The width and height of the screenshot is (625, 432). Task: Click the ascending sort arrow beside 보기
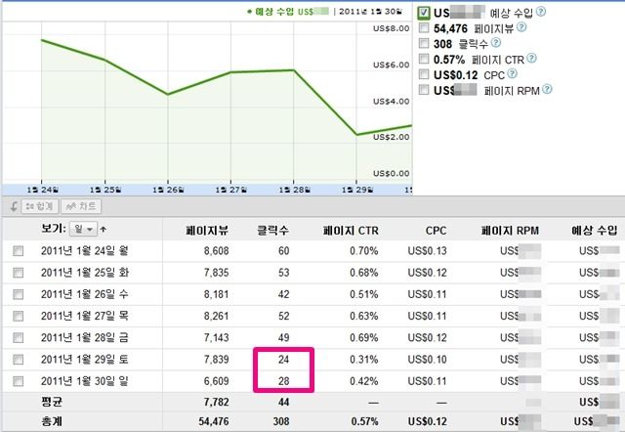click(x=104, y=230)
